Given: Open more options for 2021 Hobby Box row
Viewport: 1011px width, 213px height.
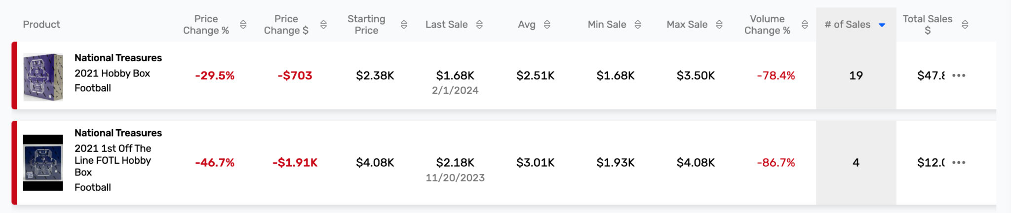Looking at the screenshot, I should click(959, 75).
